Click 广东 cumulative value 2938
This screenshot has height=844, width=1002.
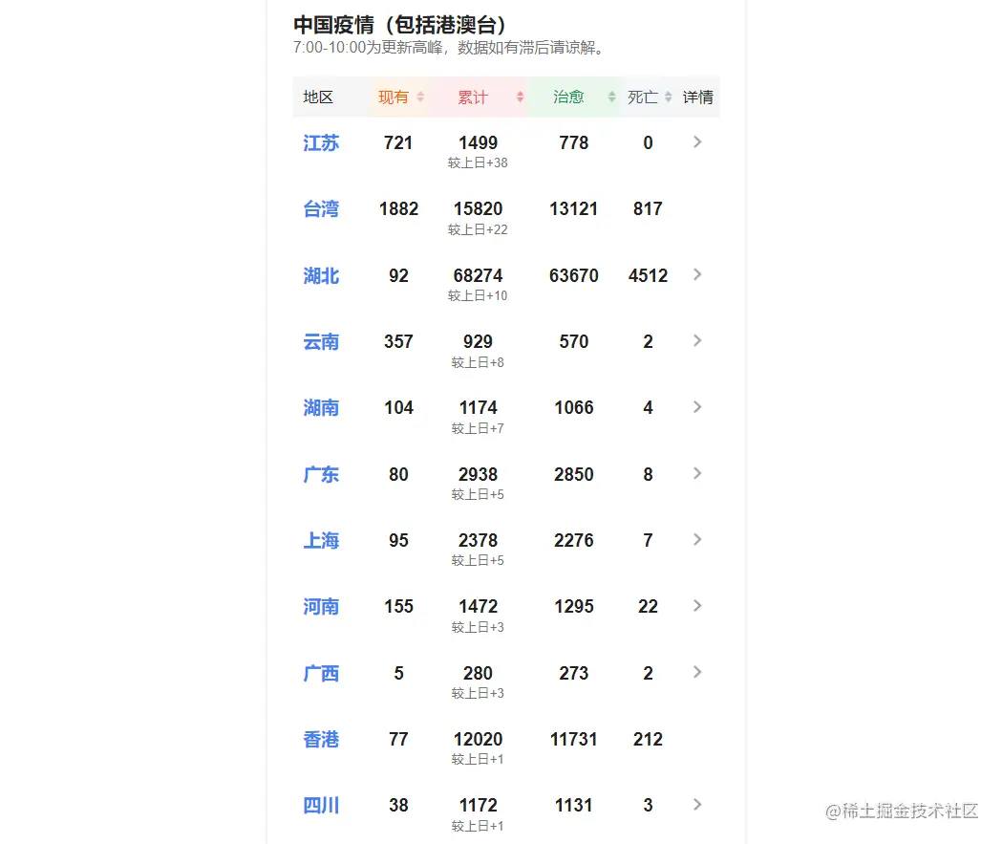[x=478, y=474]
